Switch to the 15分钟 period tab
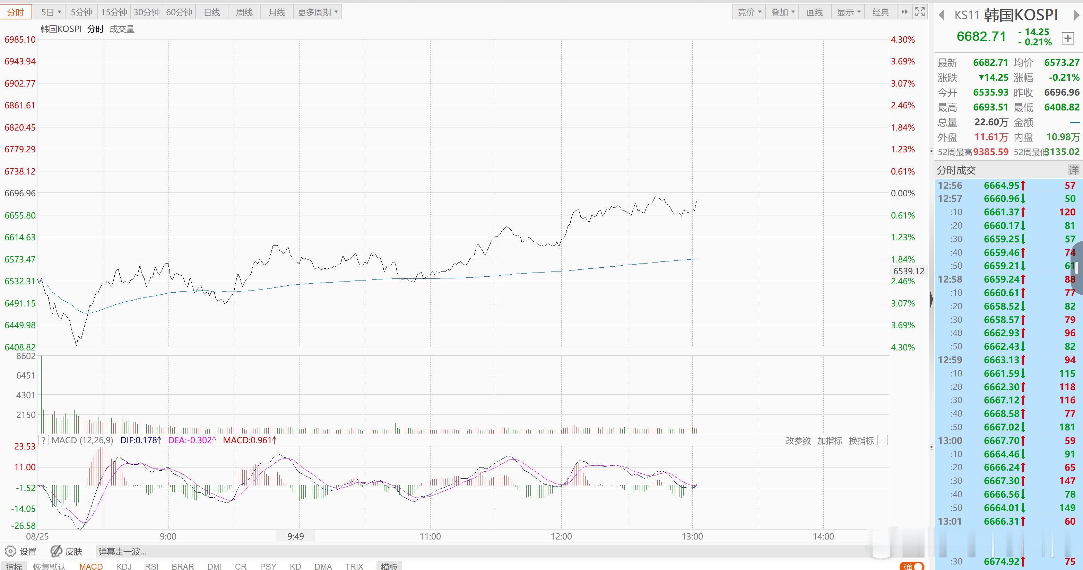Image resolution: width=1083 pixels, height=570 pixels. (114, 12)
